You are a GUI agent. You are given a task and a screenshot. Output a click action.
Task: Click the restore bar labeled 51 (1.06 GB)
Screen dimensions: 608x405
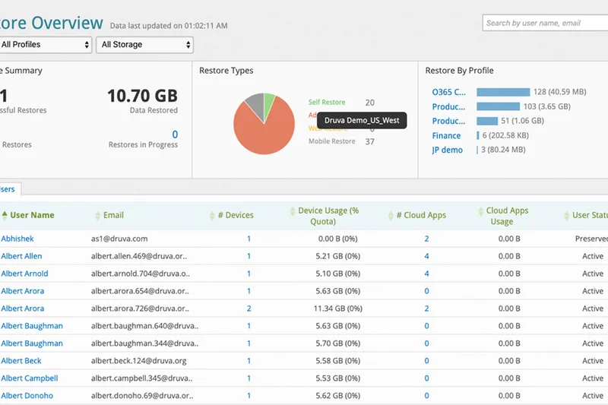pyautogui.click(x=487, y=121)
